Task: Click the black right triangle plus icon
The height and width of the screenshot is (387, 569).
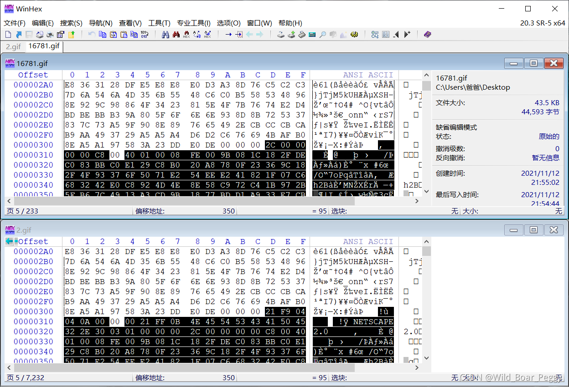Action: click(x=407, y=34)
